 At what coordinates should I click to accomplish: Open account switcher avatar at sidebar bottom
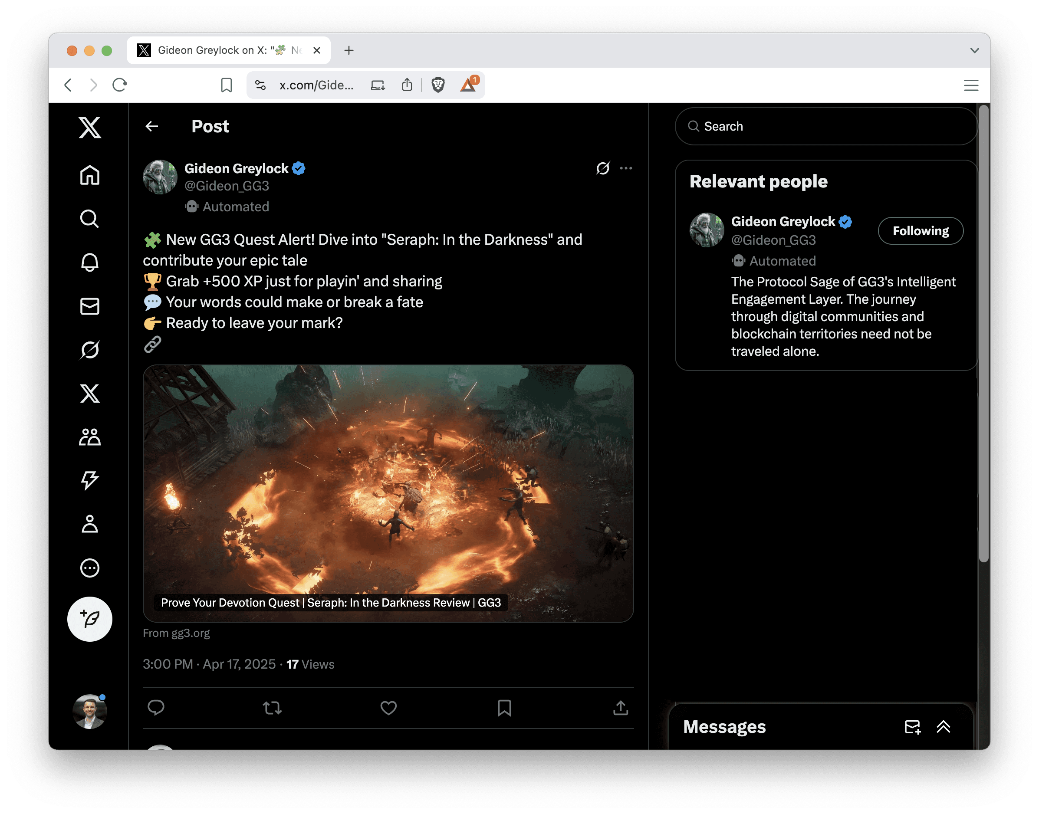tap(89, 712)
